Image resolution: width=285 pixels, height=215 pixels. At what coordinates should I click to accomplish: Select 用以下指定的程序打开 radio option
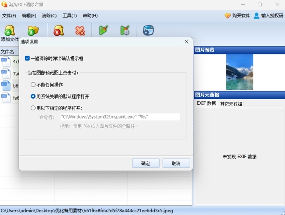click(33, 108)
